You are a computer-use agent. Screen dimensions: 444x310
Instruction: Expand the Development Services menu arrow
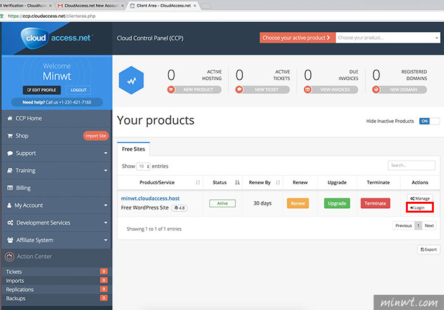click(x=106, y=223)
